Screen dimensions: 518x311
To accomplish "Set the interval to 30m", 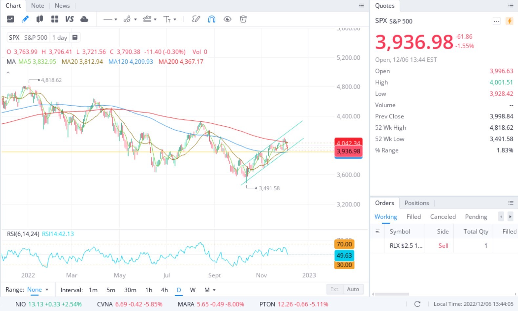I will (130, 290).
